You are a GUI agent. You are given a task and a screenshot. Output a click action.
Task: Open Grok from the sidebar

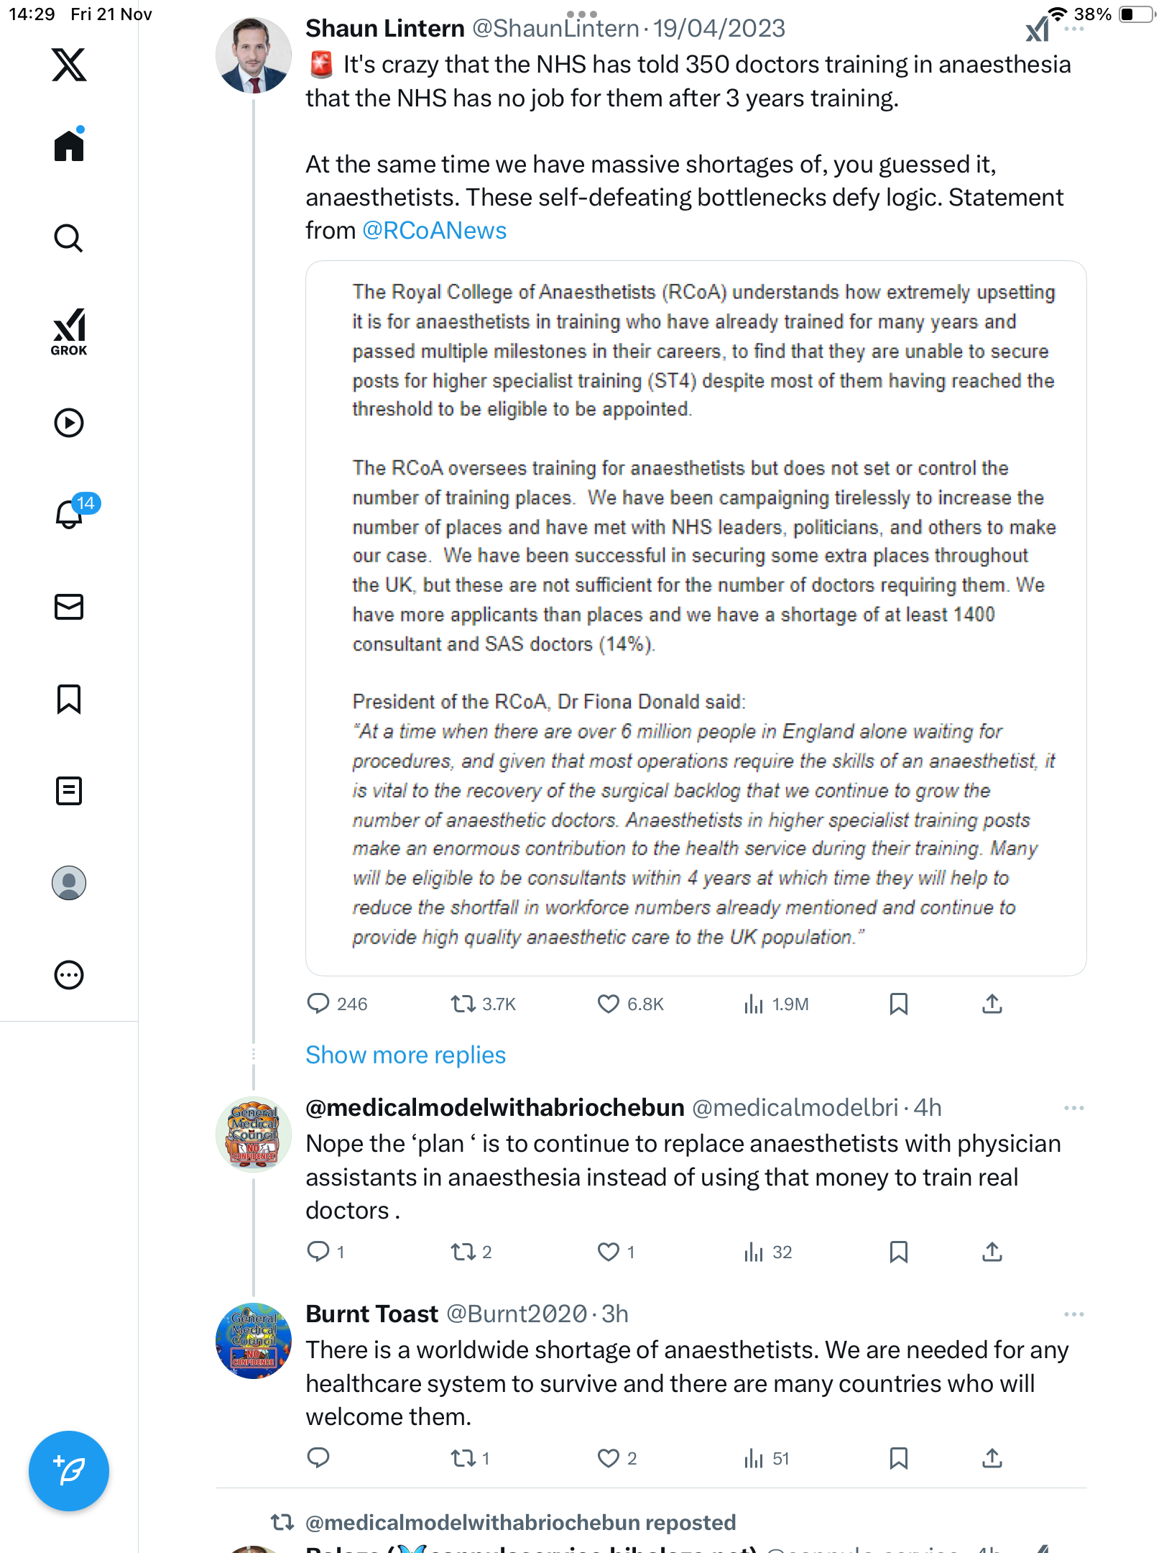coord(69,331)
